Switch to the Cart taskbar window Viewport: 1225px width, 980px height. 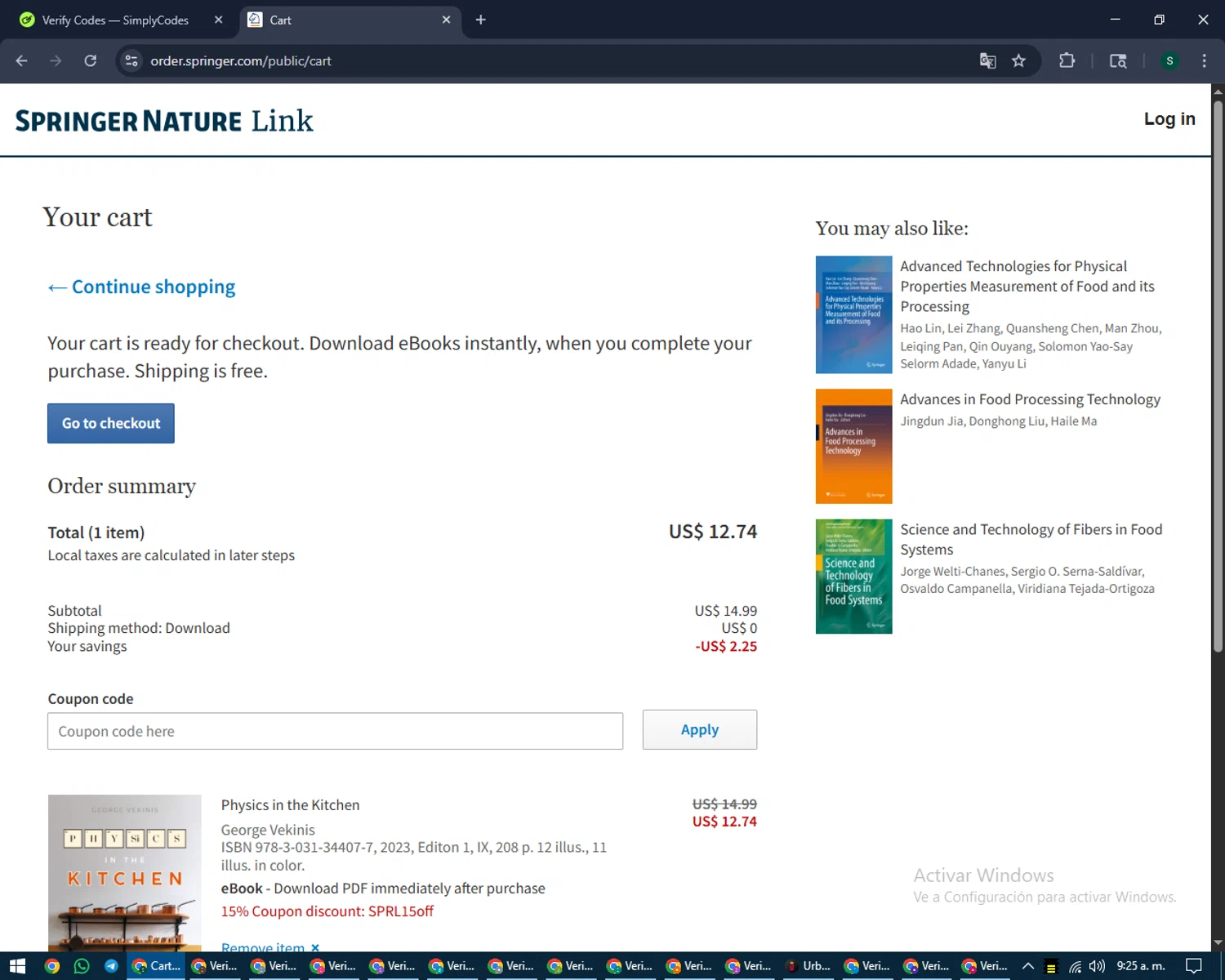tap(156, 966)
